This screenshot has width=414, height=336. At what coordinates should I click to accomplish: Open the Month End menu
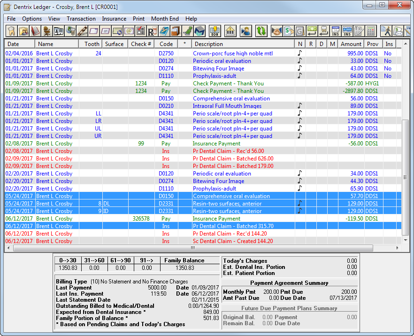[165, 19]
